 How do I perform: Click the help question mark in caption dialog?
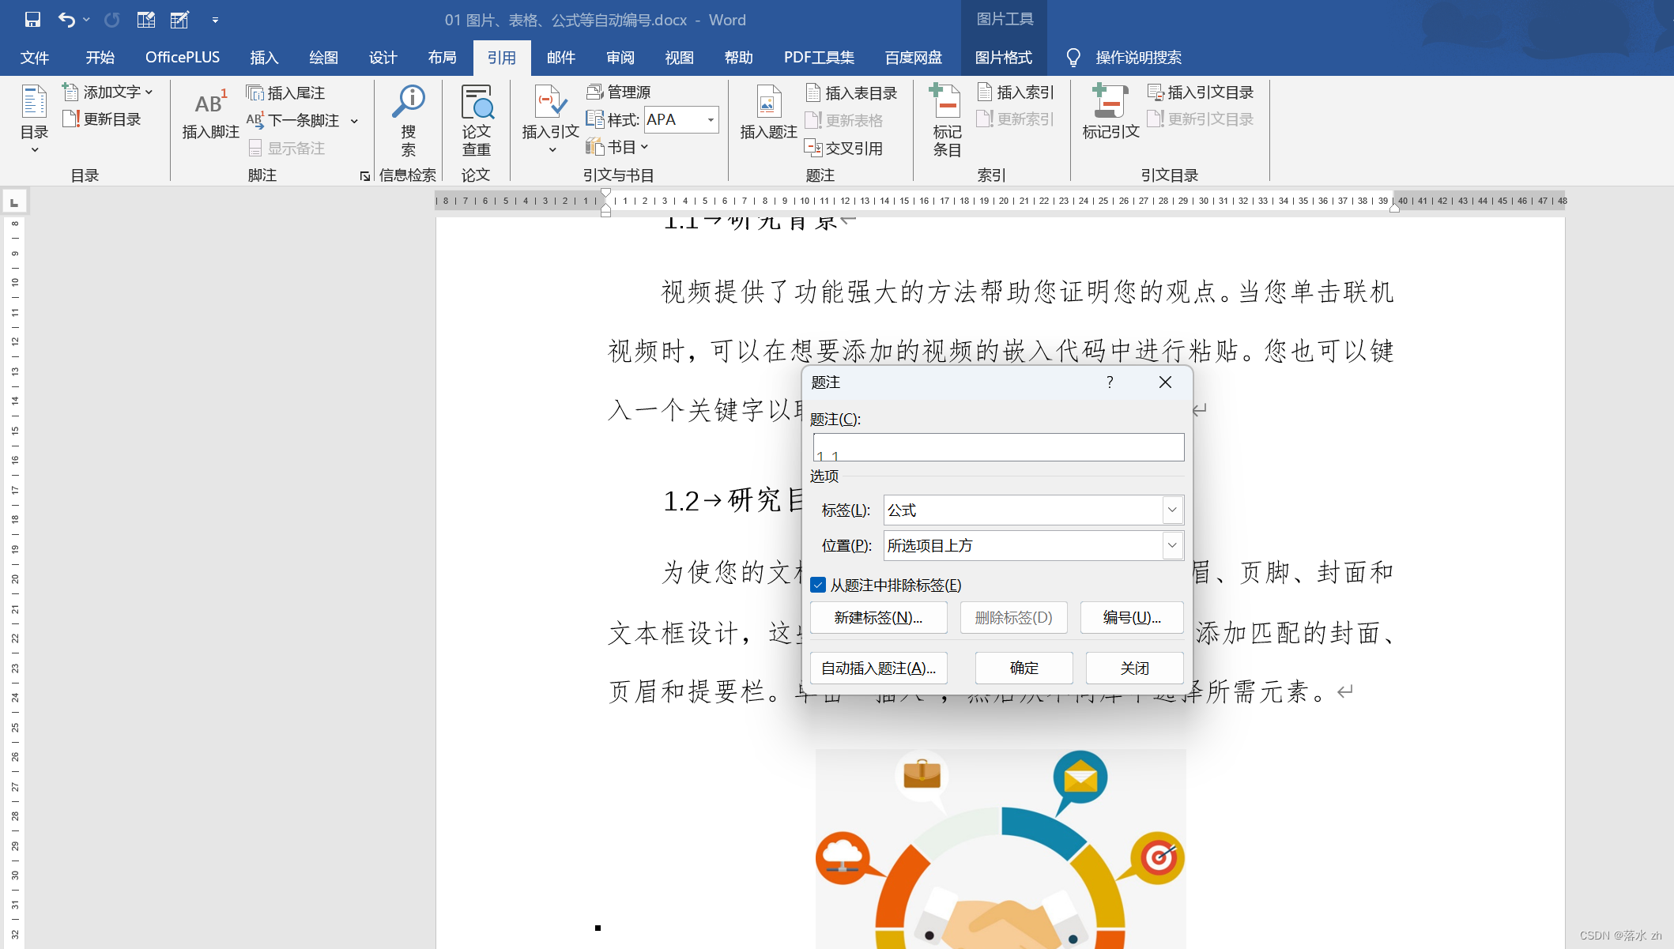[1110, 382]
